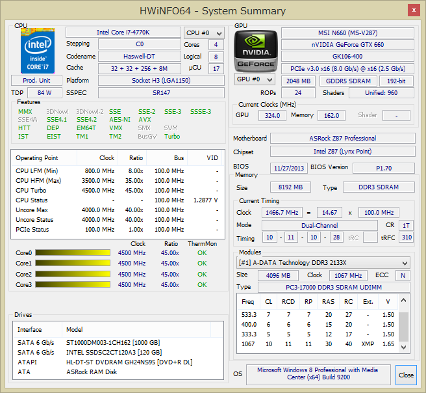Image resolution: width=426 pixels, height=393 pixels.
Task: Click the BIOS date 11/27/2013 field
Action: pos(289,168)
